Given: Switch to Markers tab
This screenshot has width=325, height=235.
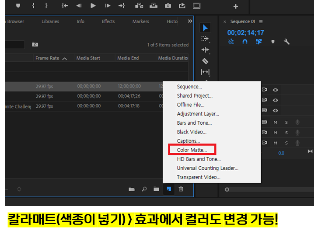Looking at the screenshot, I should coord(141,21).
